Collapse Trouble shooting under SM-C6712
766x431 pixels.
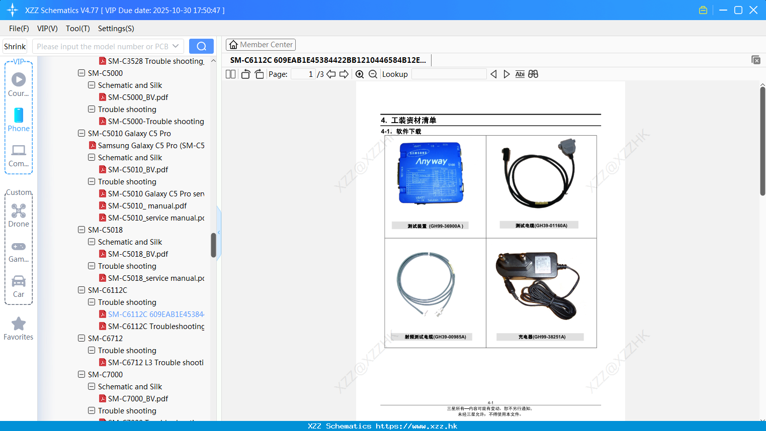92,350
